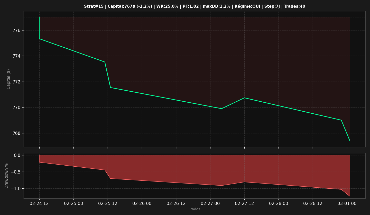Select the 772 capital axis tick label
Viewport: 370px width, 215px height.
[16, 82]
